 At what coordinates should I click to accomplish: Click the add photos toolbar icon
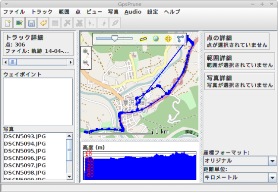point(19,23)
